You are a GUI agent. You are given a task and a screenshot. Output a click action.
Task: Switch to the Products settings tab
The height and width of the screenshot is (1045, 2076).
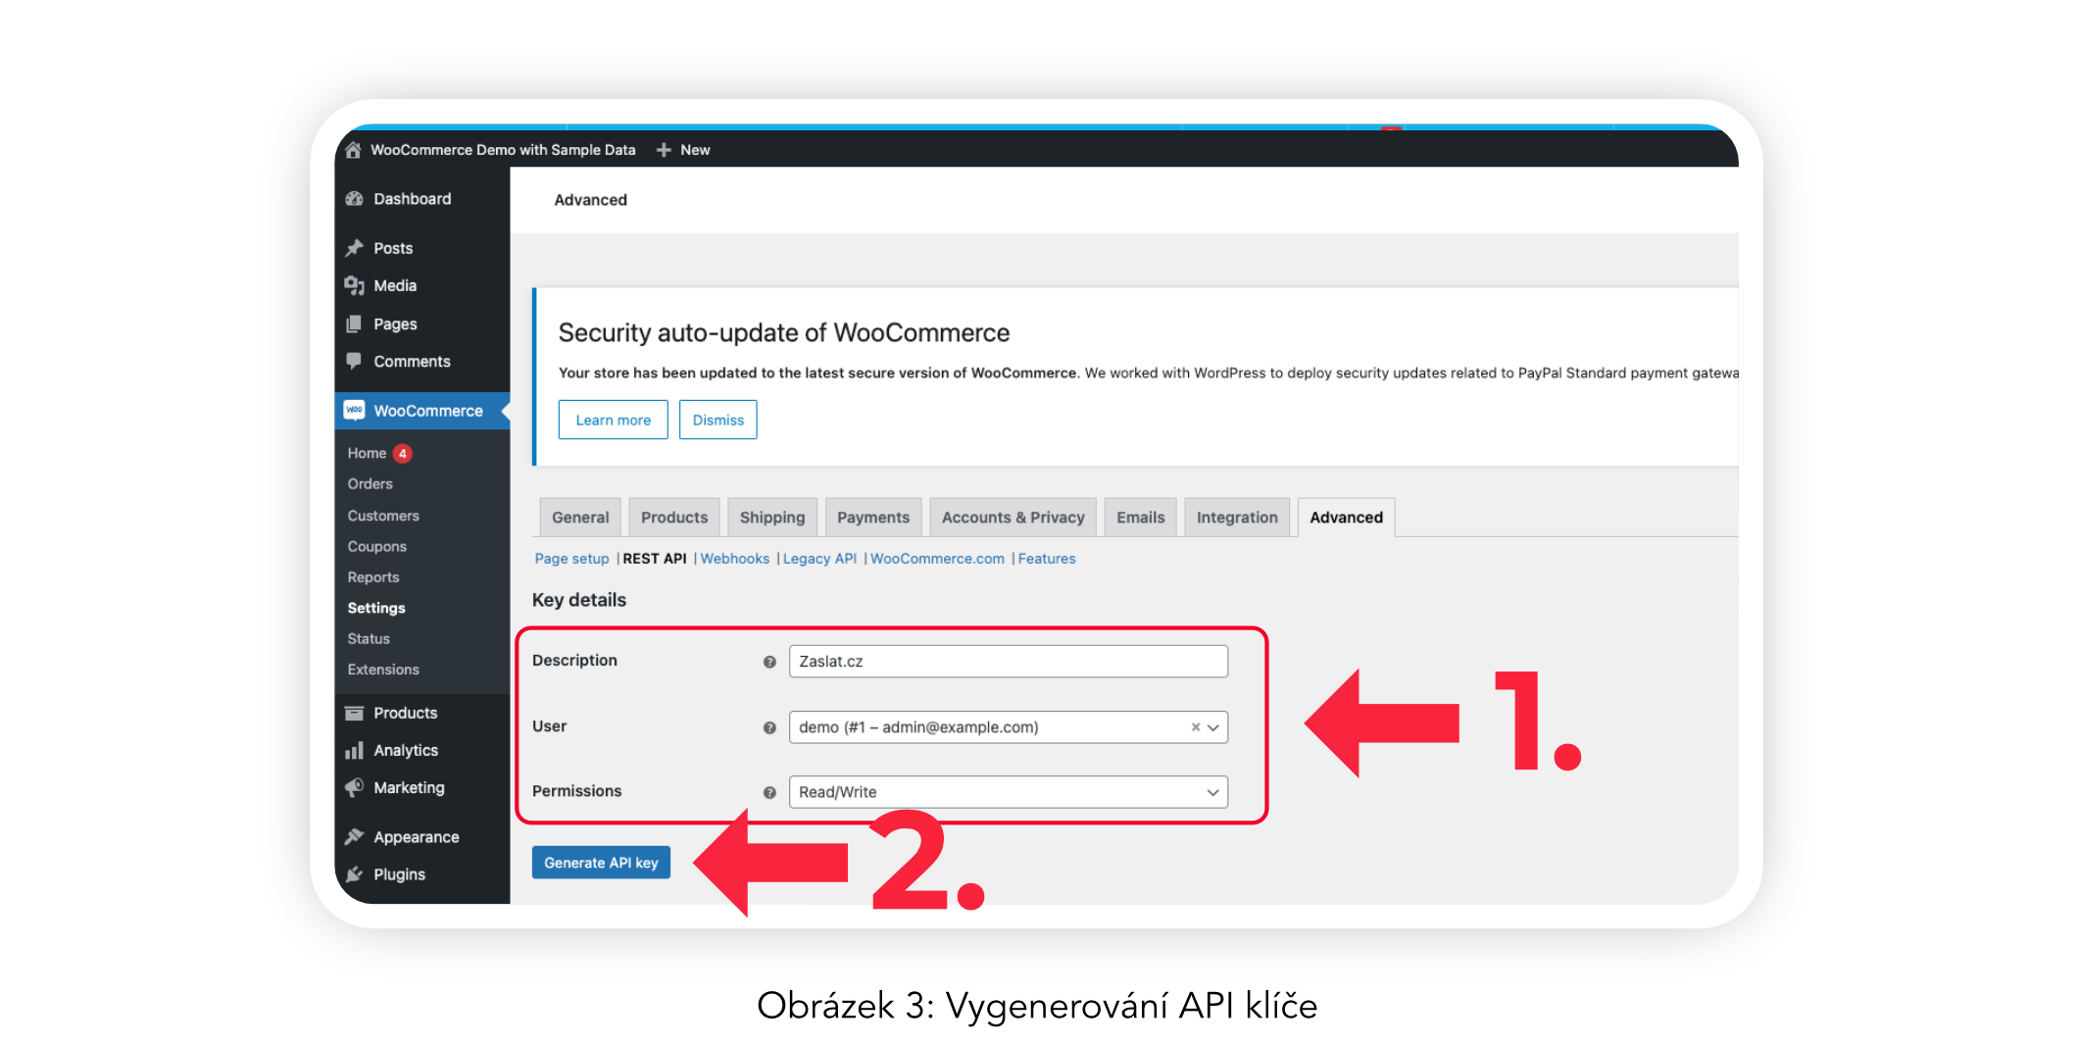tap(674, 518)
